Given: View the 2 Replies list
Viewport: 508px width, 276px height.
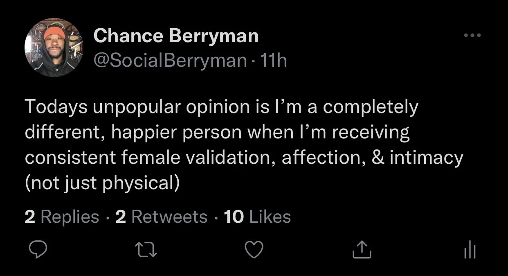Looking at the screenshot, I should pyautogui.click(x=62, y=217).
